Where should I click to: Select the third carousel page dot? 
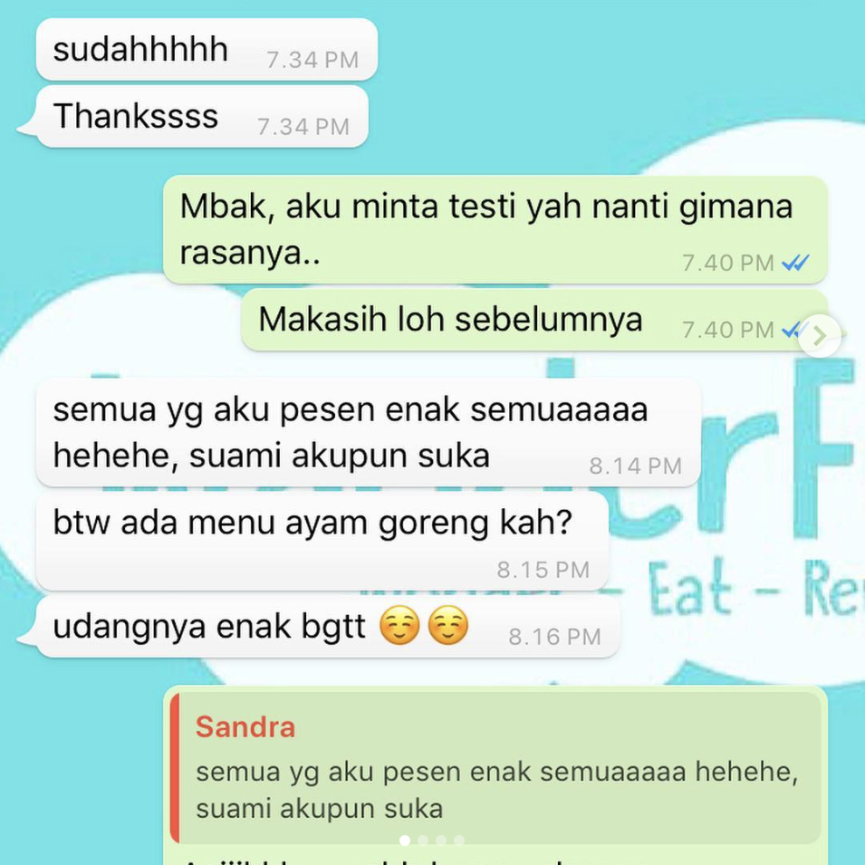pos(441,841)
